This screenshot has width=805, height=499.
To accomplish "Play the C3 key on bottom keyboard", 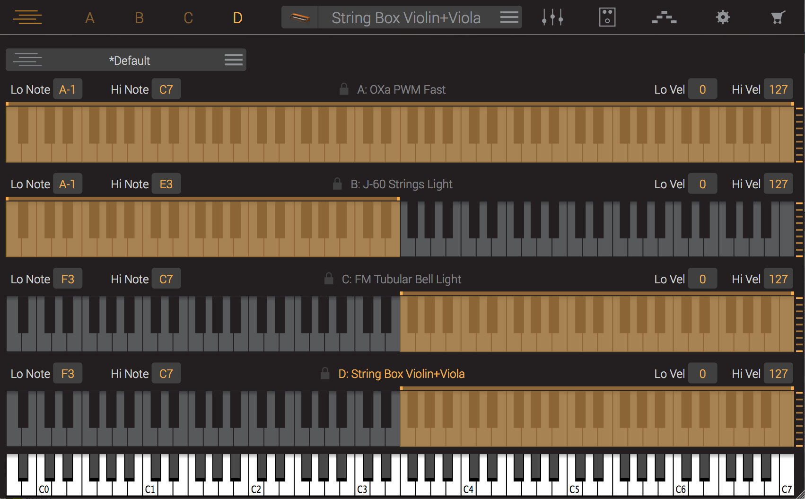I will point(362,489).
